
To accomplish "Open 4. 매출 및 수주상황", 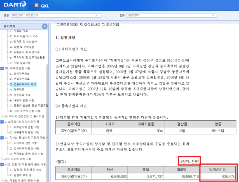I will (22, 47).
